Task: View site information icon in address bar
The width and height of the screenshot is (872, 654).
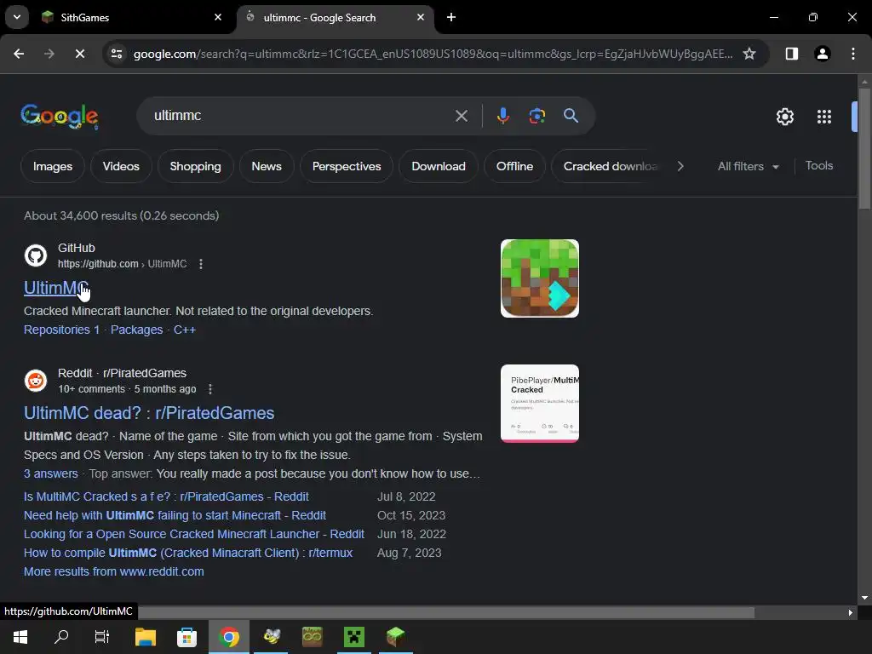Action: (117, 54)
